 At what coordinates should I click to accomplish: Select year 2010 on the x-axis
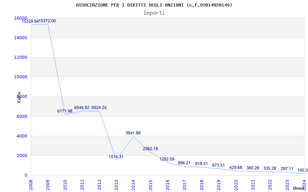[x=65, y=185]
